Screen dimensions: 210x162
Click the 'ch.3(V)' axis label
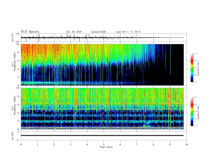pos(13,136)
